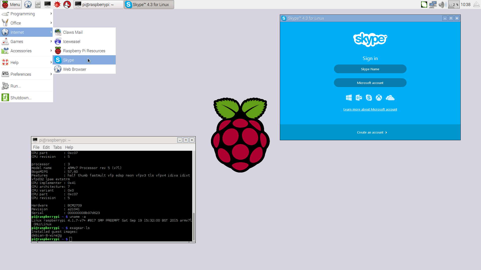This screenshot has height=270, width=481.
Task: Click the OneDrive cloud icon in Skype
Action: [390, 98]
